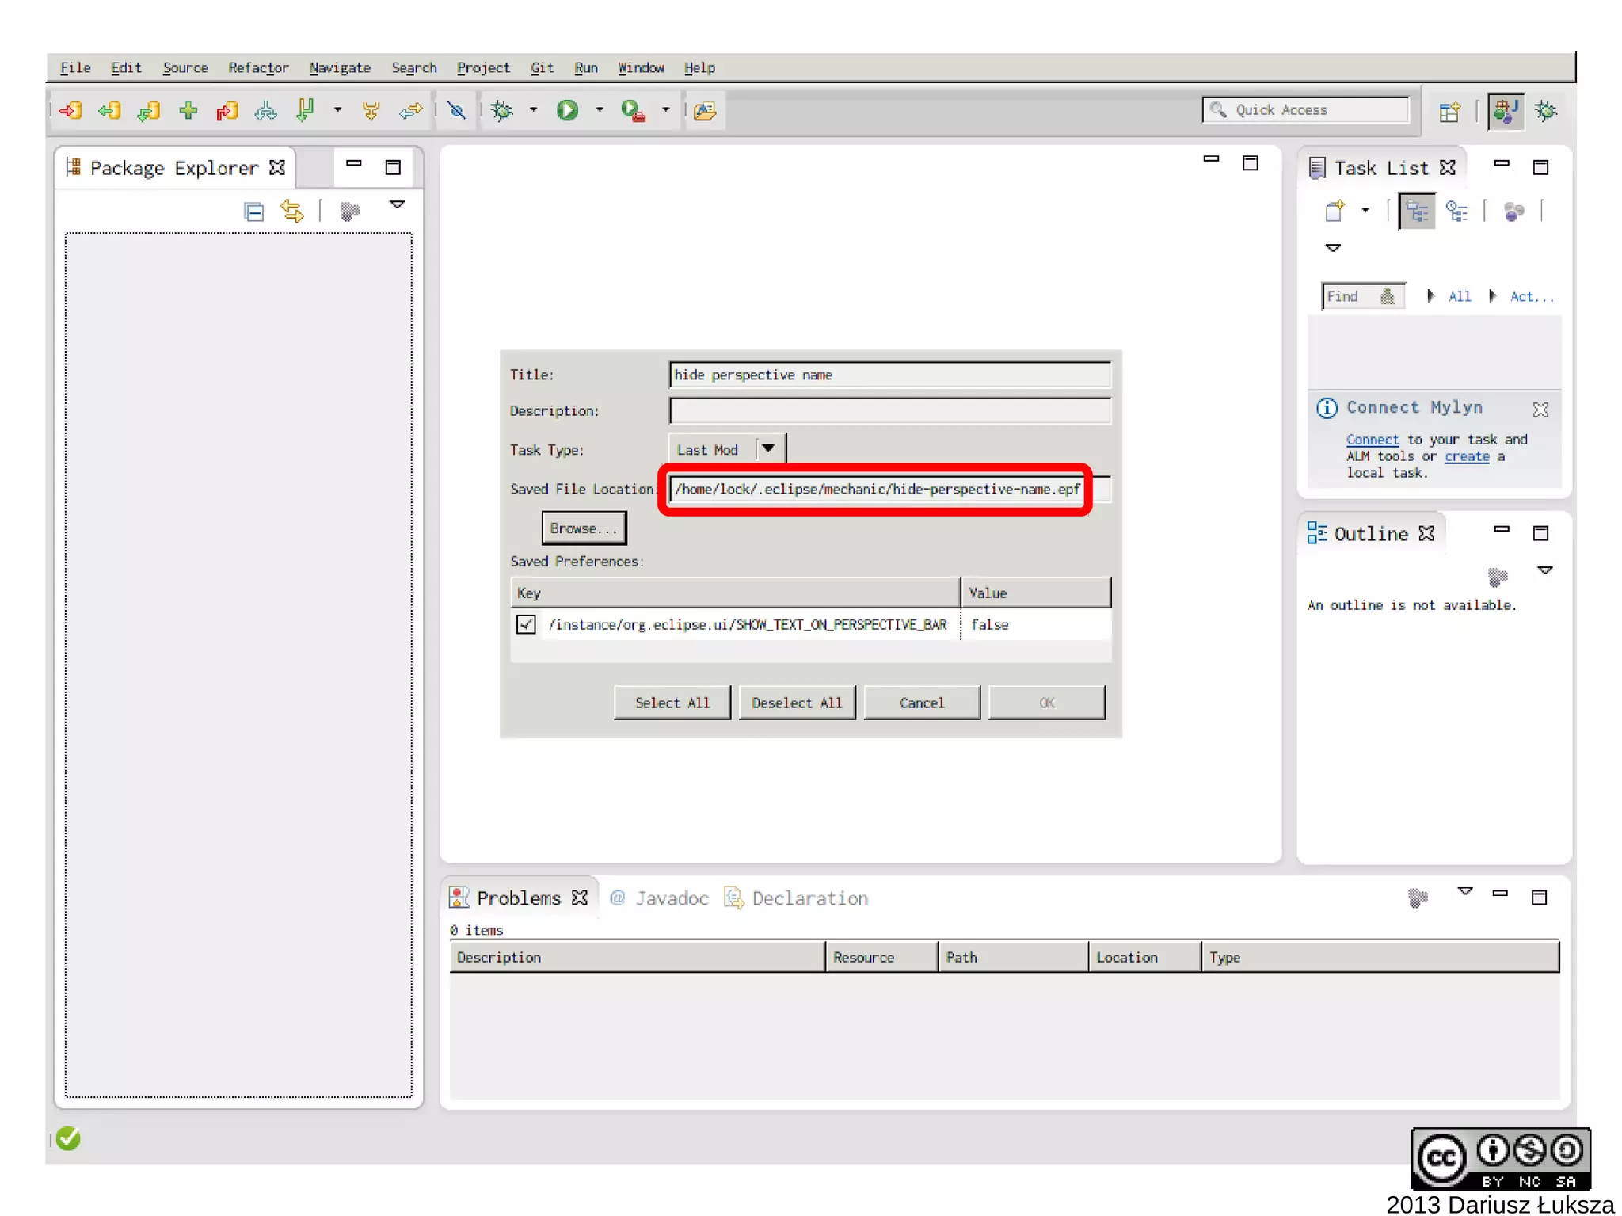This screenshot has width=1622, height=1216.
Task: Toggle Categorized view in Task List toolbar
Action: point(1416,212)
